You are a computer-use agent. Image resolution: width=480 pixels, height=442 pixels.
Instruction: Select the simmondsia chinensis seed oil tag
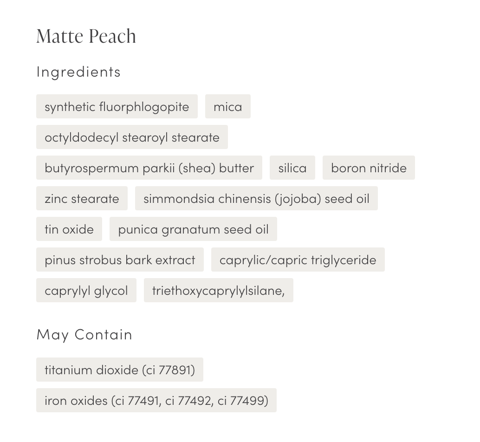(256, 199)
